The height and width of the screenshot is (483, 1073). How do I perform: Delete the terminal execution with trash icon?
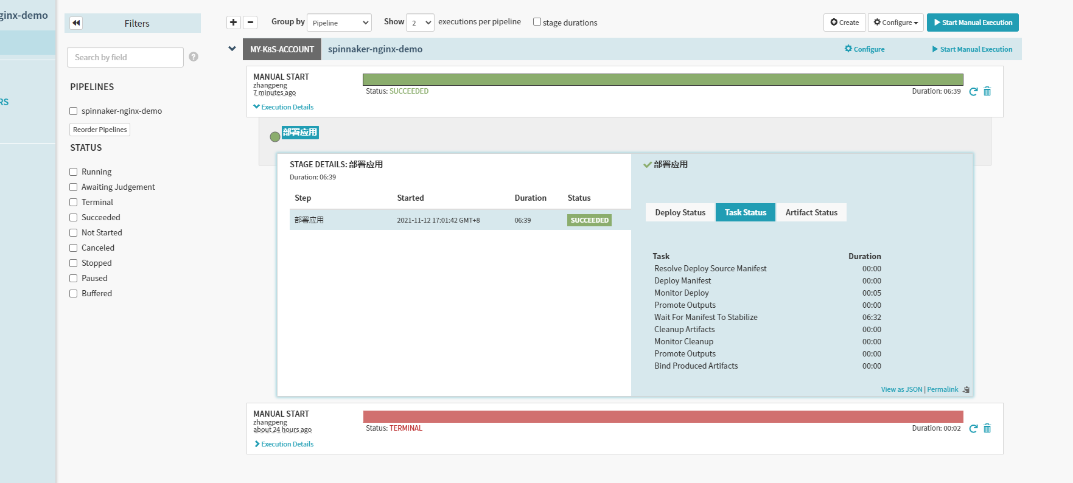point(987,428)
